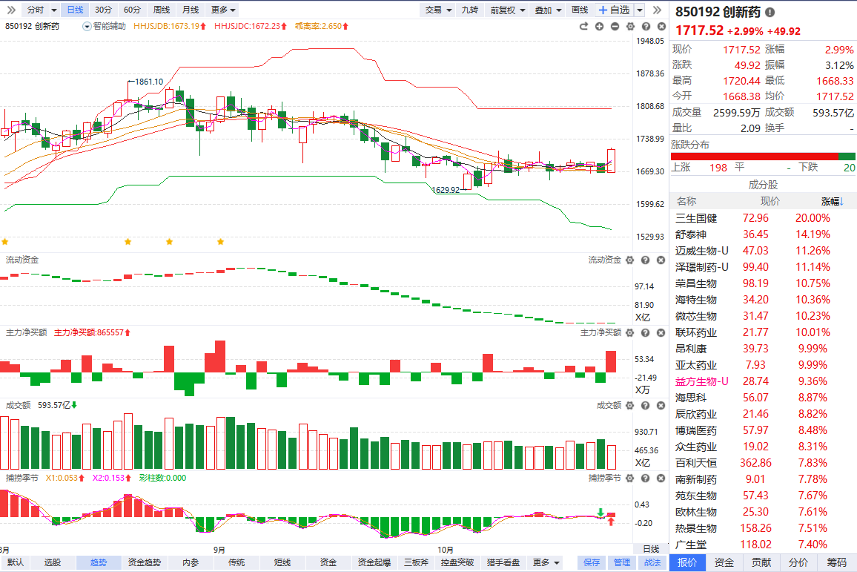Screen dimensions: 857x572
Task: Click the add-to-watchlist plus 自选 button
Action: pos(614,10)
